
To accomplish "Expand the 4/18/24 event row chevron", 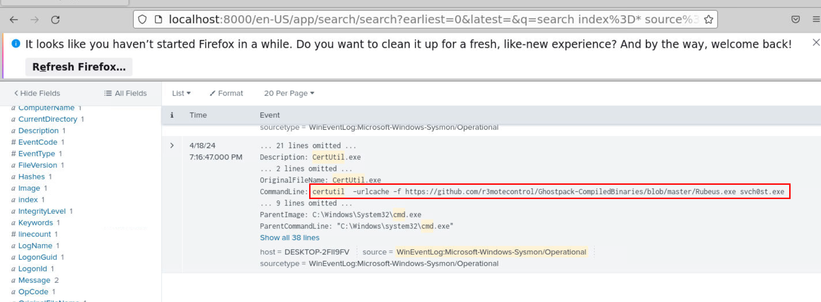I will [172, 145].
